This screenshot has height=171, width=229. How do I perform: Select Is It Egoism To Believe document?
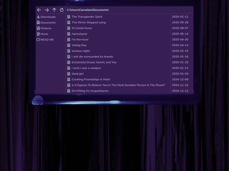pos(118,85)
